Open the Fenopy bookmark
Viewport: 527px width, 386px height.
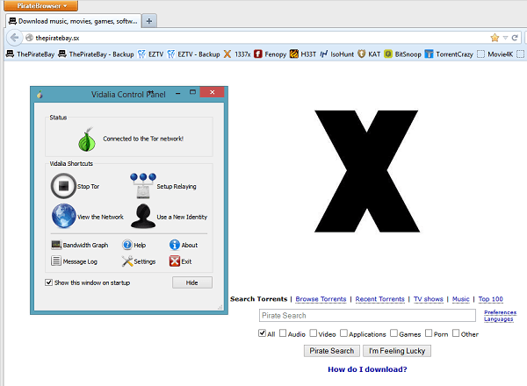(271, 54)
